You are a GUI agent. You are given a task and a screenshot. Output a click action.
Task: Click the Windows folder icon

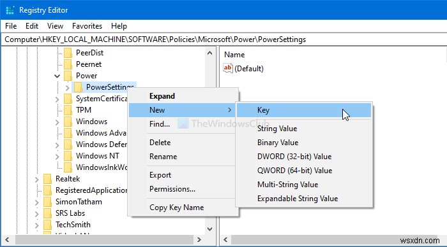(68, 122)
